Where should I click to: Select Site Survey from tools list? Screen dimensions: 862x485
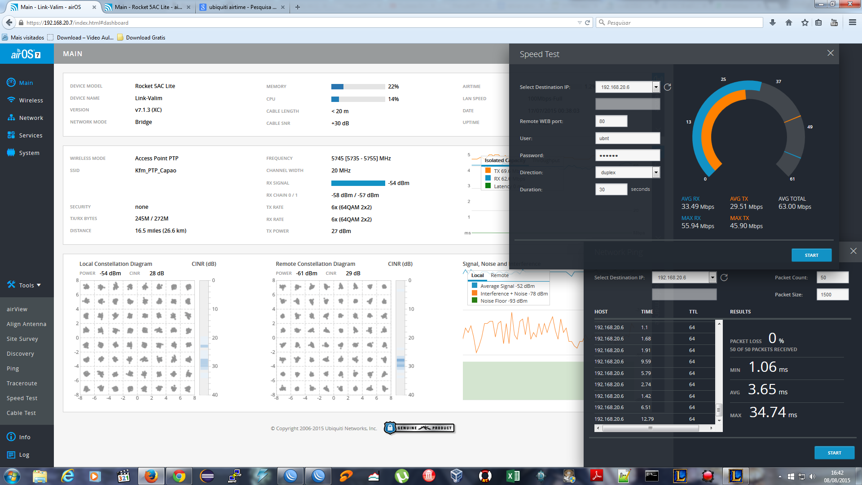22,339
